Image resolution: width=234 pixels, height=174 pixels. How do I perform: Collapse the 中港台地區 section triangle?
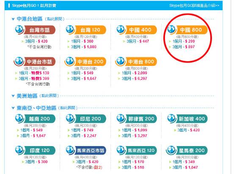pyautogui.click(x=13, y=19)
